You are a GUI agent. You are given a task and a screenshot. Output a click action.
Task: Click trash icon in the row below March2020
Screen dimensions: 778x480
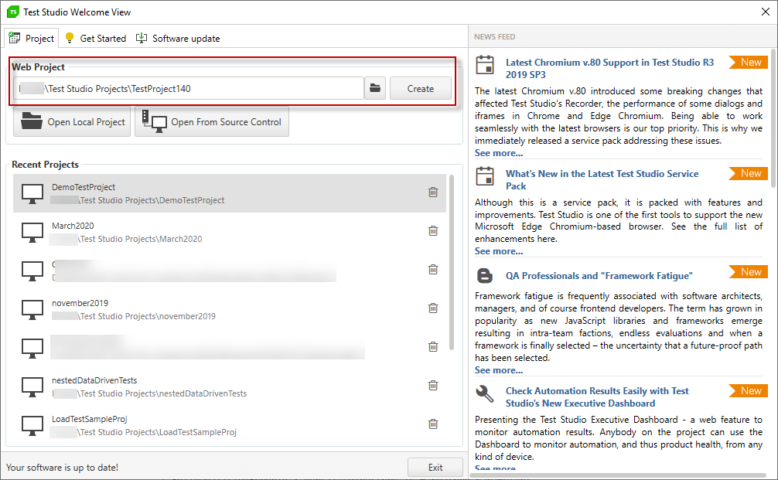[x=433, y=269]
